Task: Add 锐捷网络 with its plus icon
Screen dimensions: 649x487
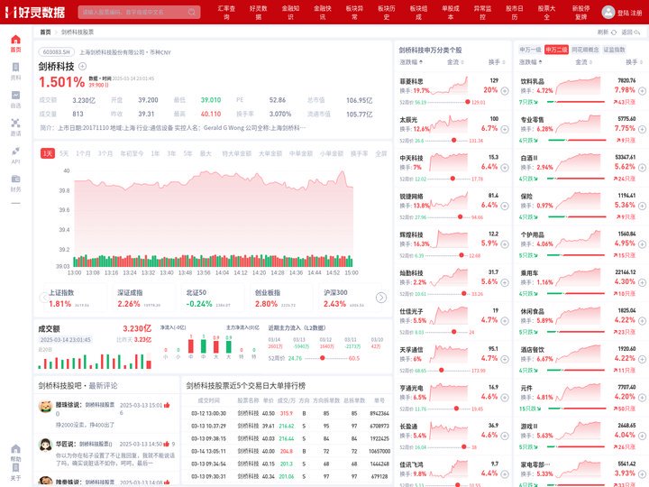Action: [505, 206]
